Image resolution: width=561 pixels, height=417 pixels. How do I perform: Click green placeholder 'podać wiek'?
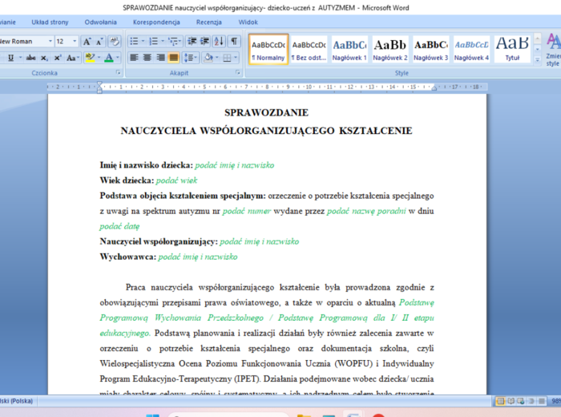(176, 180)
